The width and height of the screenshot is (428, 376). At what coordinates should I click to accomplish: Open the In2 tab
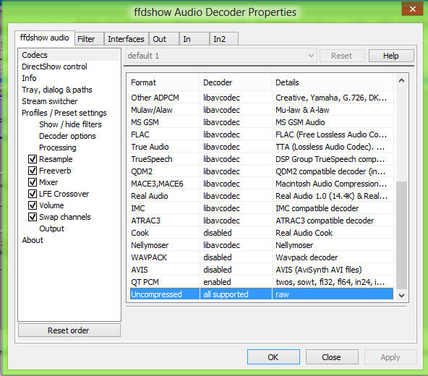pyautogui.click(x=224, y=39)
